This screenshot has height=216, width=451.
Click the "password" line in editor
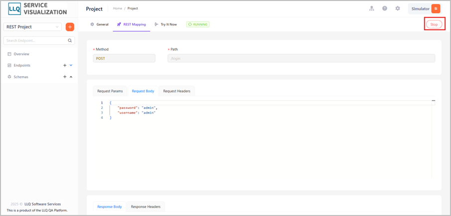138,108
